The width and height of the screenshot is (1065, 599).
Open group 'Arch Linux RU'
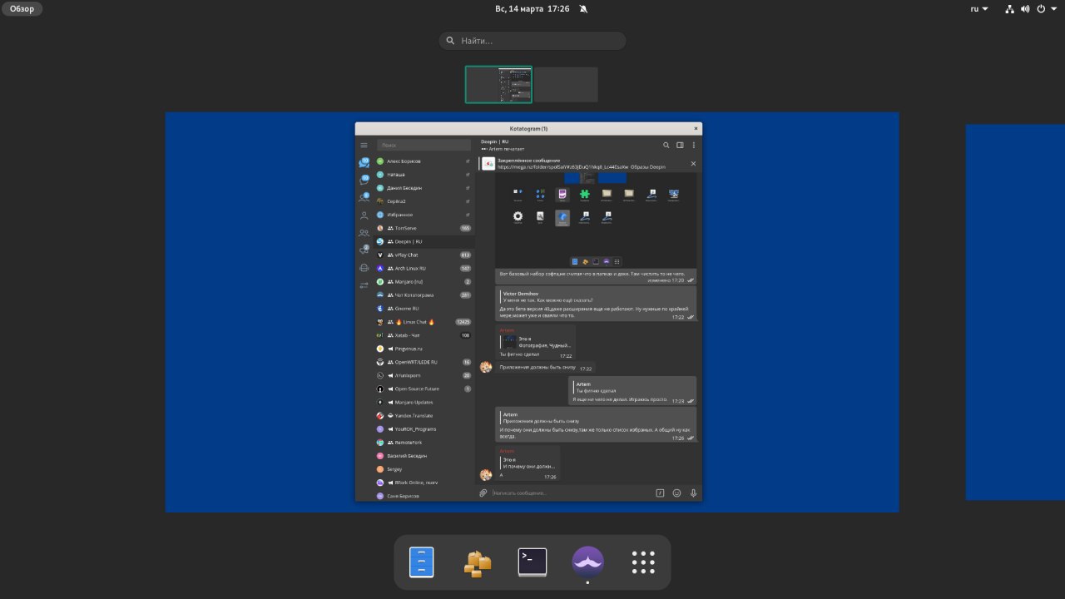coord(424,269)
